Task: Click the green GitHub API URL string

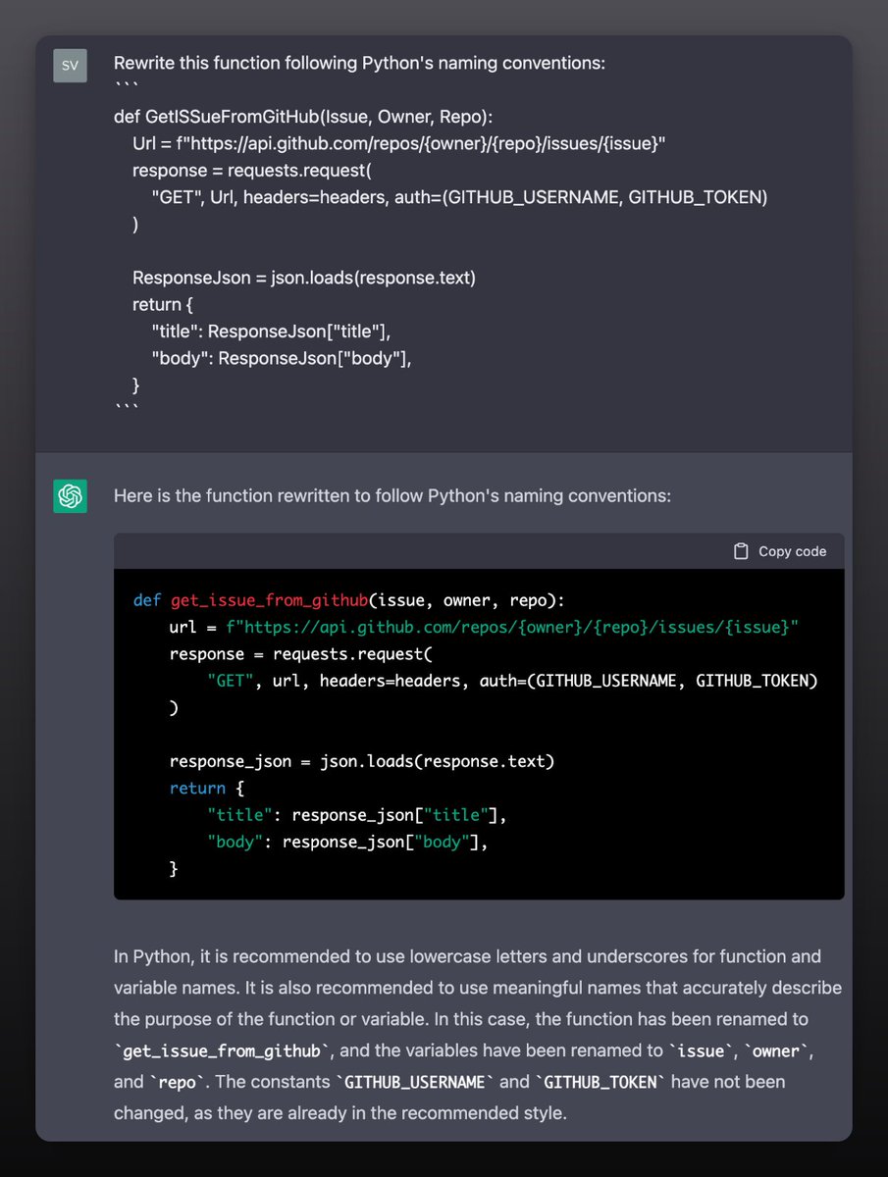Action: point(512,627)
